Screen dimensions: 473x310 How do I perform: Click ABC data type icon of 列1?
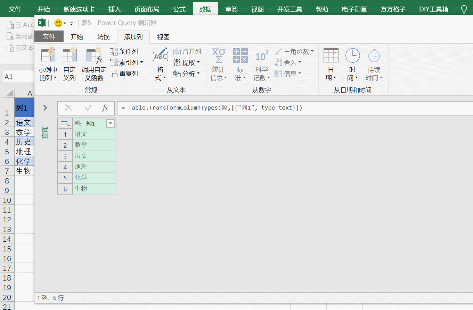coord(79,123)
